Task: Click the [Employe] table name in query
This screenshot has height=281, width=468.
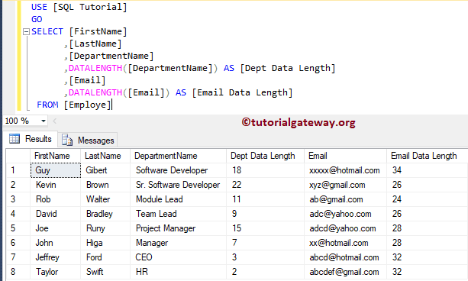Action: tap(88, 105)
